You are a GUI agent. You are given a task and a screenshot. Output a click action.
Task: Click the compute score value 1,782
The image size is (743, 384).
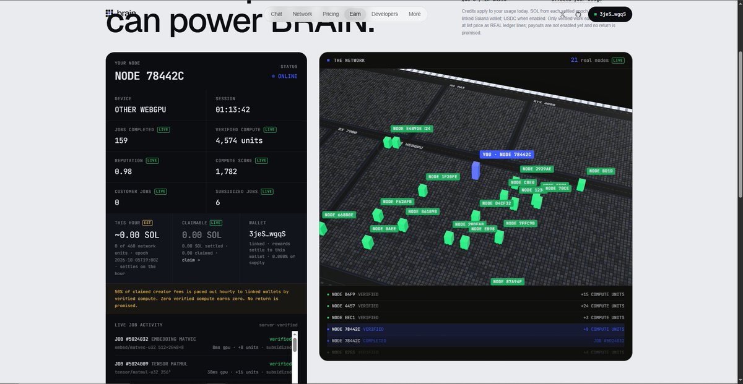click(x=227, y=171)
